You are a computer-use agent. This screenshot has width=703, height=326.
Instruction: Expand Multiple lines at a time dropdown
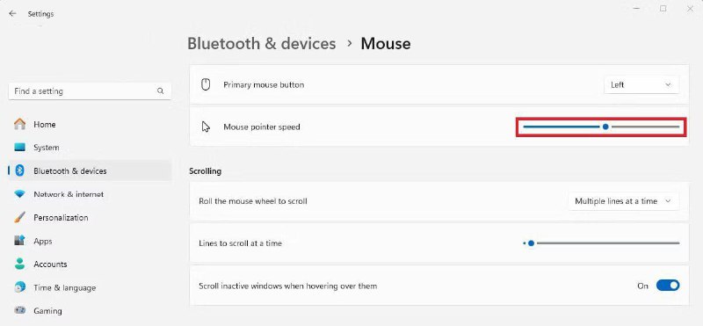click(x=623, y=201)
